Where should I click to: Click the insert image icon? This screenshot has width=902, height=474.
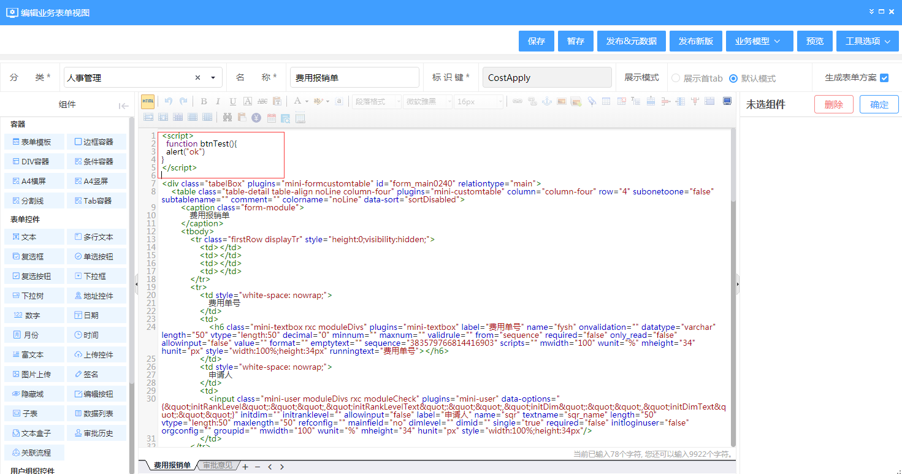coord(561,101)
